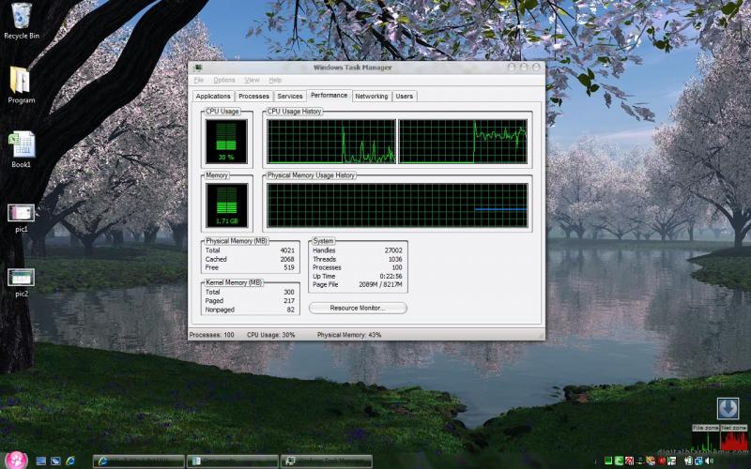The width and height of the screenshot is (751, 469).
Task: Launch Internet Explorer from quick launch
Action: 69,461
